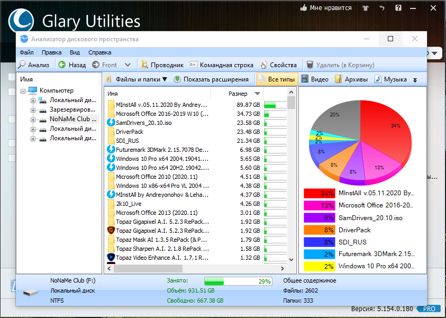Screen dimensions: 446x318
Task: Sort by the Размер column header
Action: coord(238,94)
